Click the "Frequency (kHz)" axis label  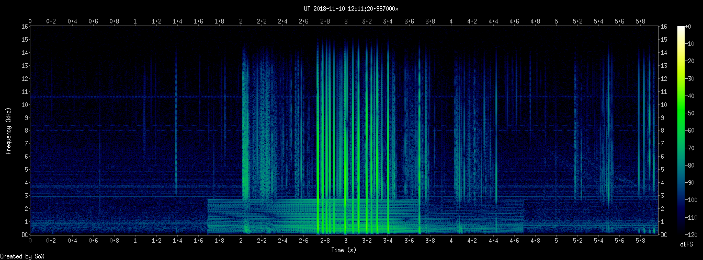[x=9, y=131]
